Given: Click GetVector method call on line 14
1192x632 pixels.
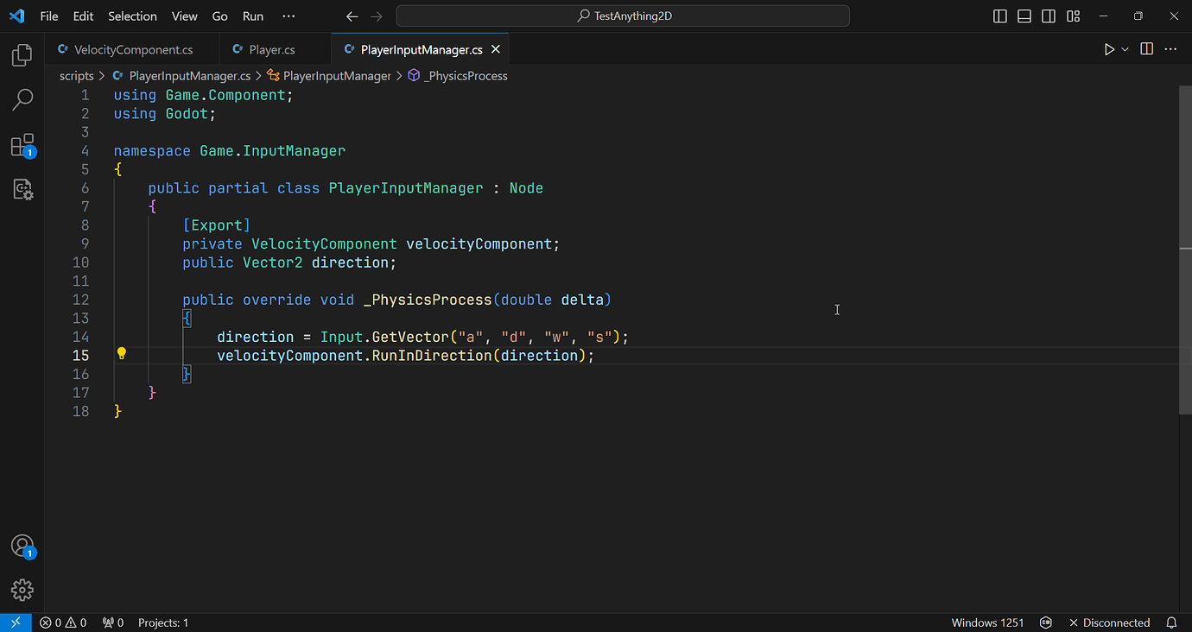Looking at the screenshot, I should coord(410,337).
